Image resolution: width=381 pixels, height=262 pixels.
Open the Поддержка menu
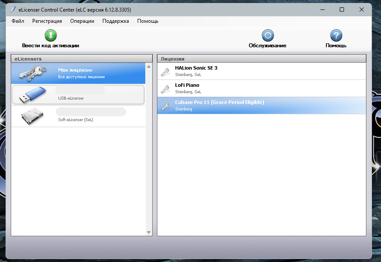[x=116, y=21]
